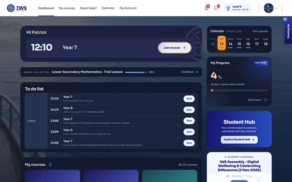
Task: Open the messages chat bubble icon
Action: point(216,8)
